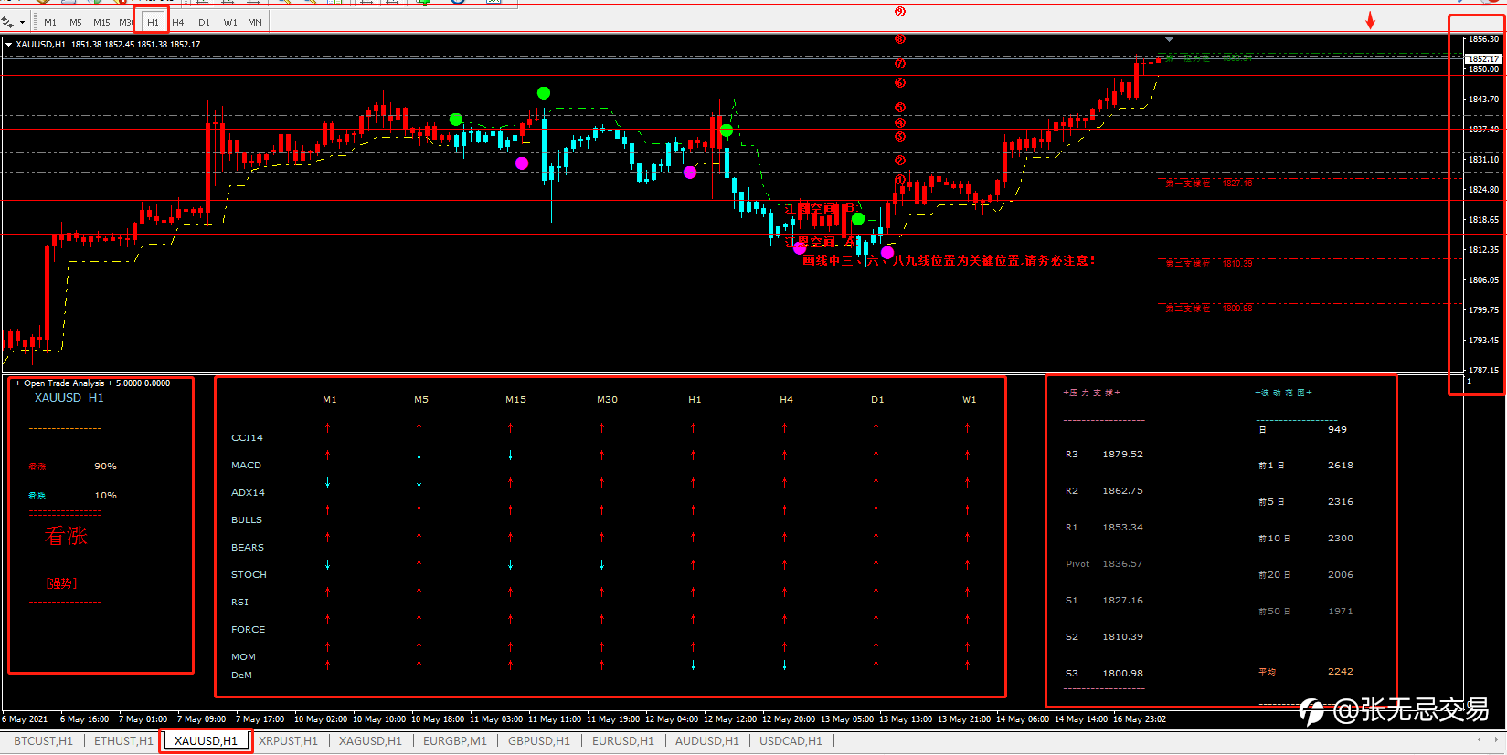Click the 10% bearish percentage value
The image size is (1507, 755).
(x=106, y=496)
